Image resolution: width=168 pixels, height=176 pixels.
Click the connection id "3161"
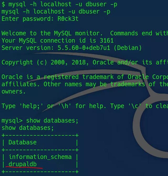(107, 40)
